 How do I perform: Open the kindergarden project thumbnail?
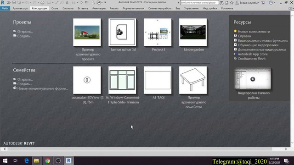point(193,32)
